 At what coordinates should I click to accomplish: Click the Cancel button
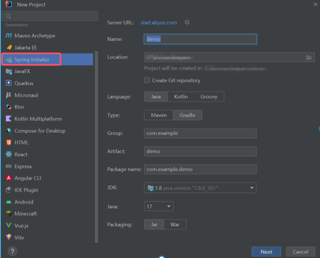point(301,252)
